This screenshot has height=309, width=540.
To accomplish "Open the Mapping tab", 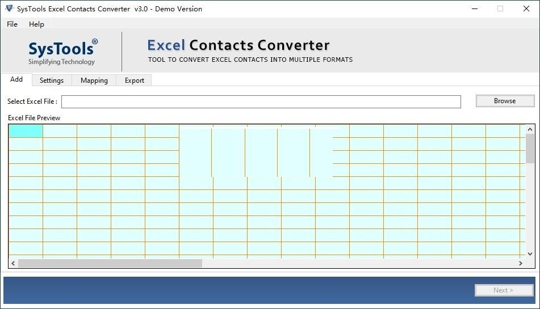I will click(94, 81).
